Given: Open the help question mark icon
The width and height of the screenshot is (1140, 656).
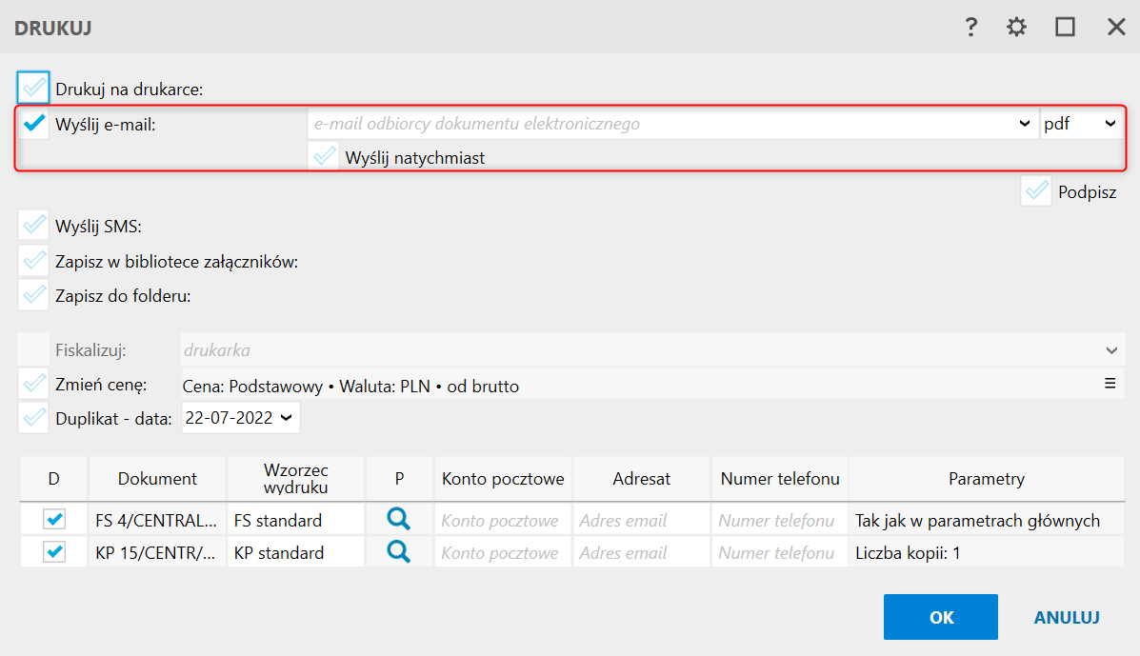Looking at the screenshot, I should point(971,28).
